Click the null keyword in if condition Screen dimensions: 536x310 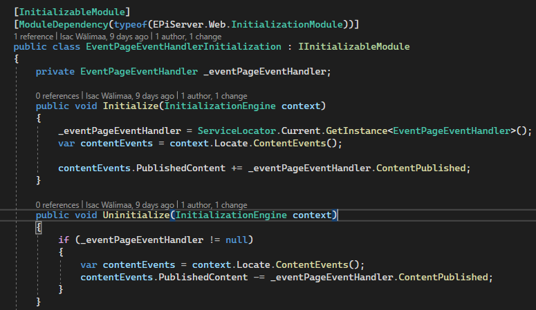[x=234, y=240]
